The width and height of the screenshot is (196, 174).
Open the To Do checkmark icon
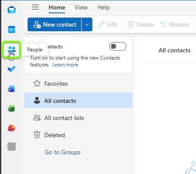[x=12, y=69]
